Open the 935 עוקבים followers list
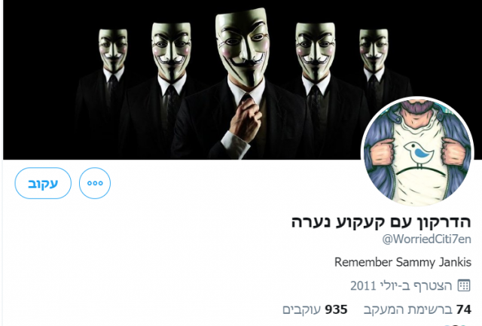 315,309
